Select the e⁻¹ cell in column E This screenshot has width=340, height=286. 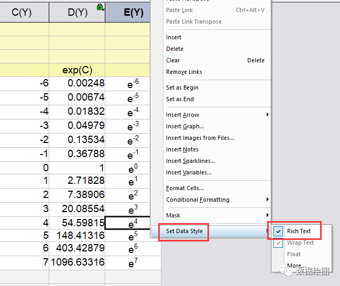tap(128, 154)
